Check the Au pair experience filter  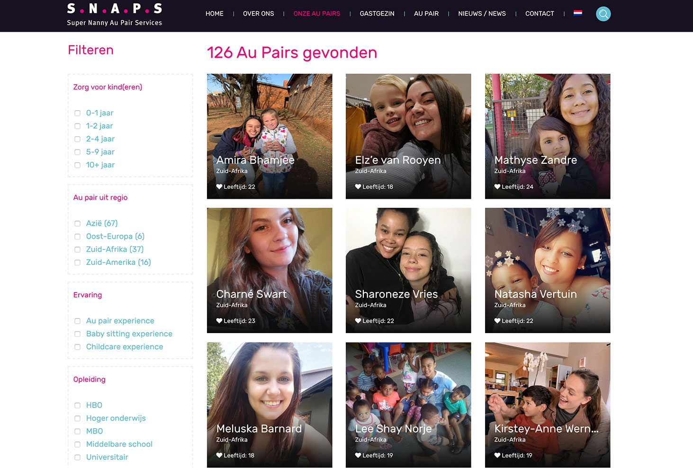click(x=78, y=321)
